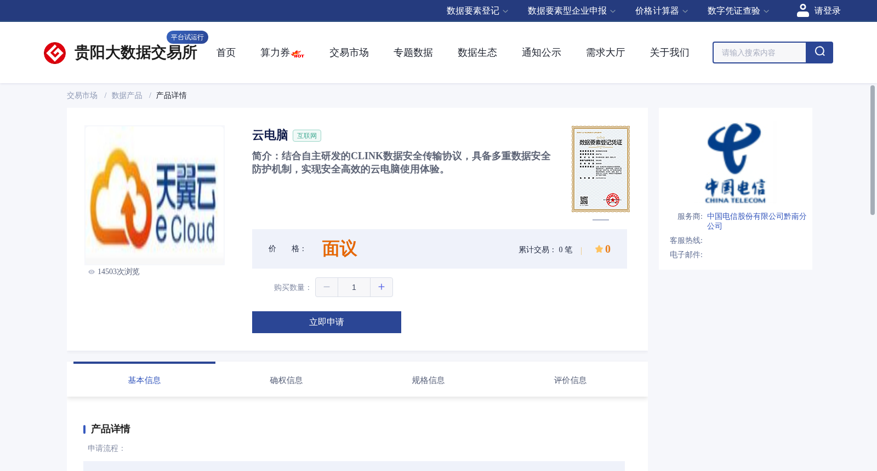Screen dimensions: 877x471
Task: Click the 产品详情 section heading
Action: coord(111,429)
